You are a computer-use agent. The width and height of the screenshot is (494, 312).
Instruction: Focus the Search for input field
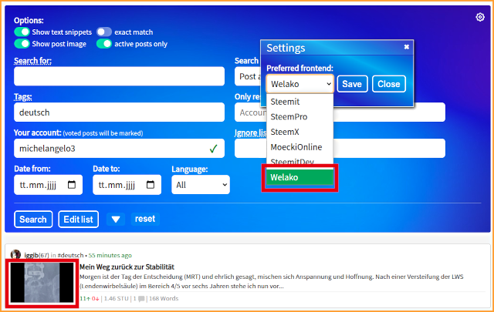tap(119, 76)
